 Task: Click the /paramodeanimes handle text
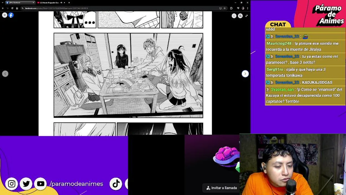click(76, 184)
